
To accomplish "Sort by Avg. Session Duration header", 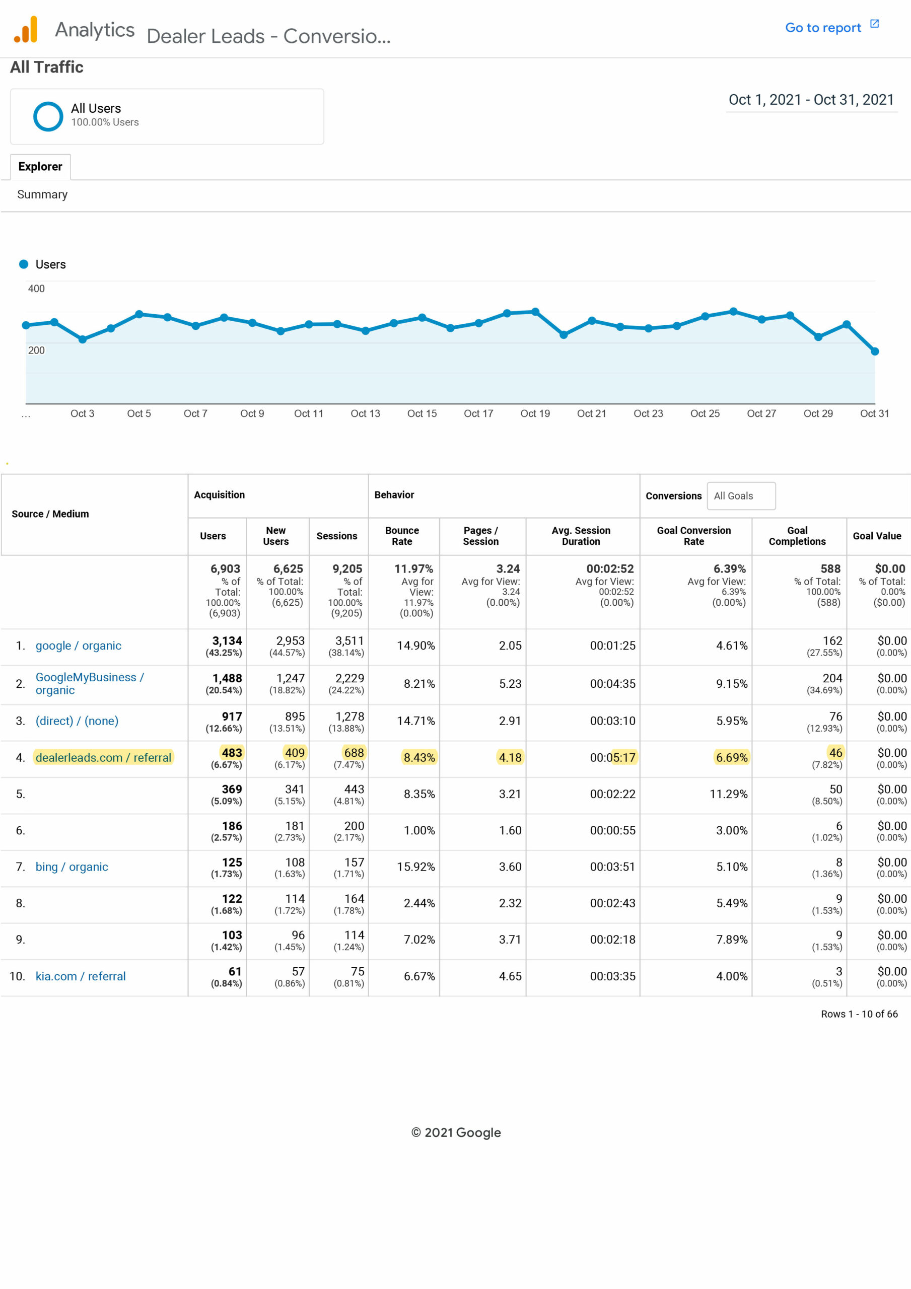I will point(581,536).
